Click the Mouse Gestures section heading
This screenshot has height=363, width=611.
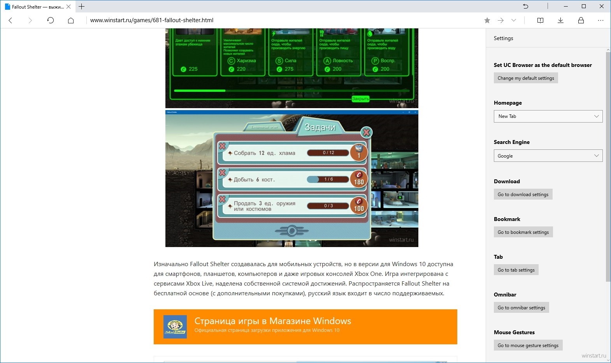click(514, 332)
